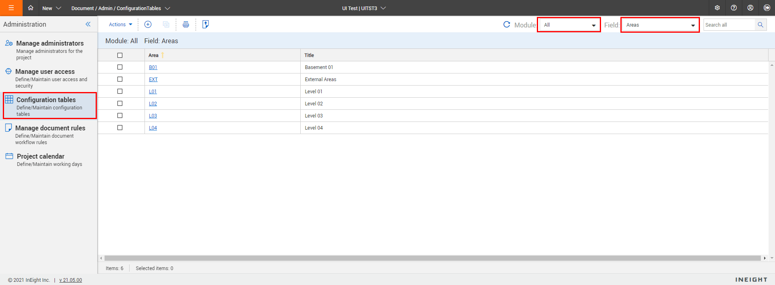Check the EXT row checkbox
Screen dimensions: 775x285
[x=120, y=79]
